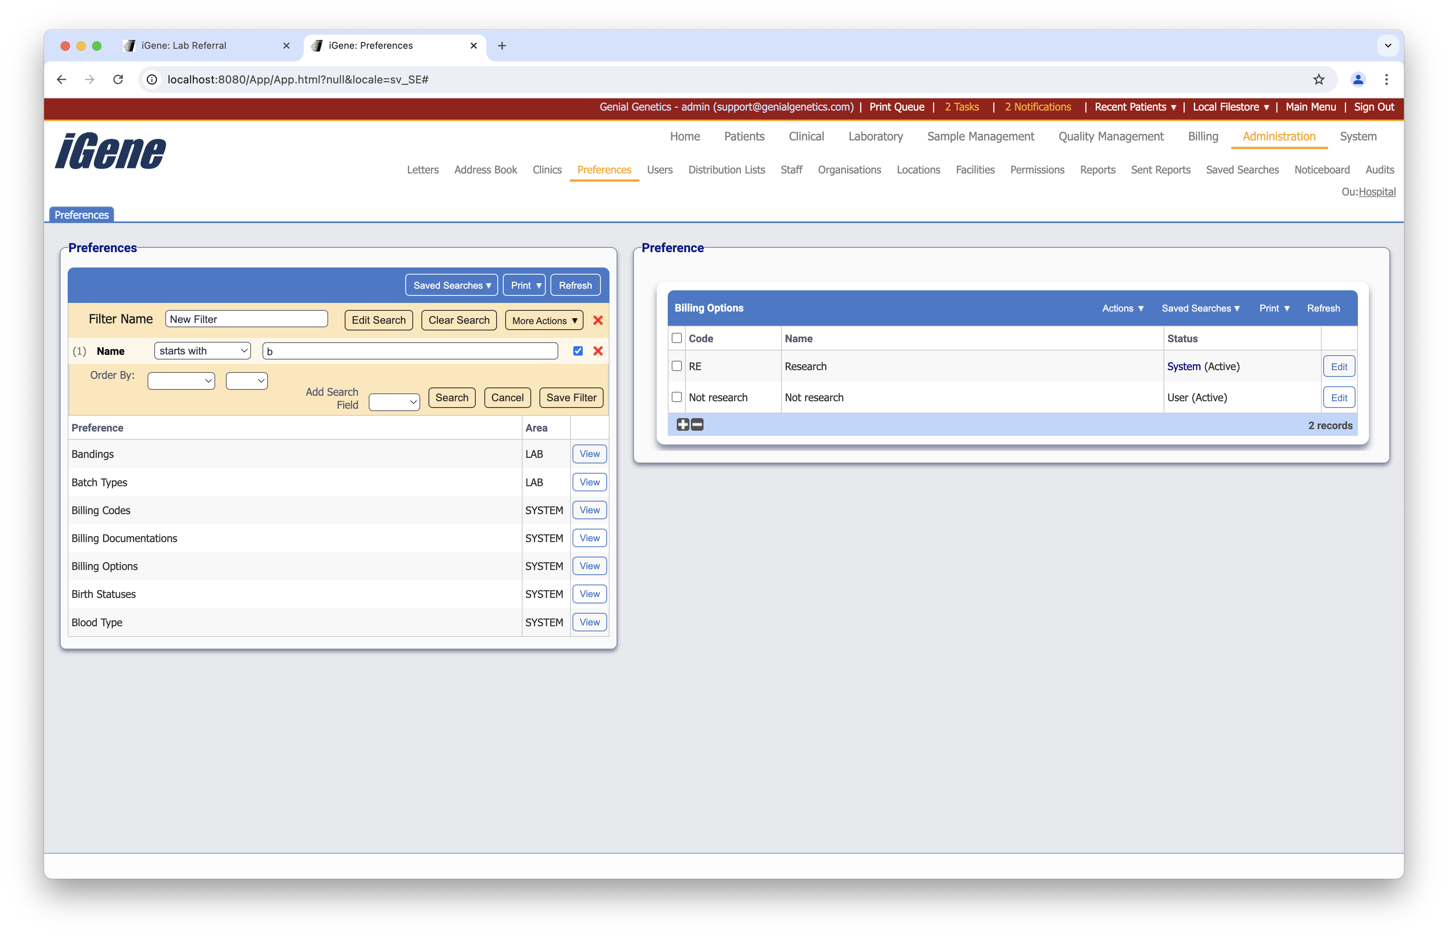Expand the More Actions dropdown
Viewport: 1448px width, 937px height.
(543, 320)
